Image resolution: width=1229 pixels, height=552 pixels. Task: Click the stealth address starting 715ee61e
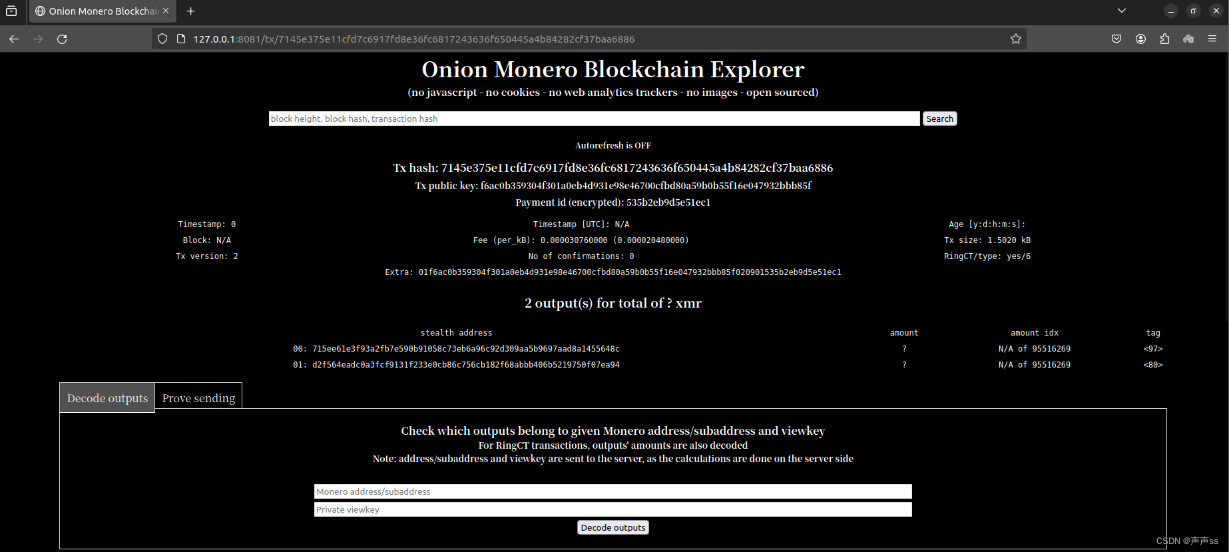click(x=466, y=349)
